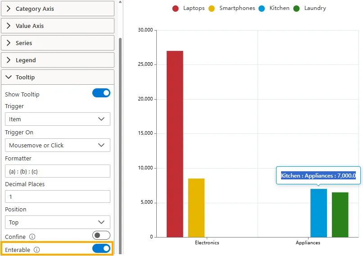The height and width of the screenshot is (256, 363).
Task: Open the Position dropdown showing Top
Action: [x=57, y=222]
